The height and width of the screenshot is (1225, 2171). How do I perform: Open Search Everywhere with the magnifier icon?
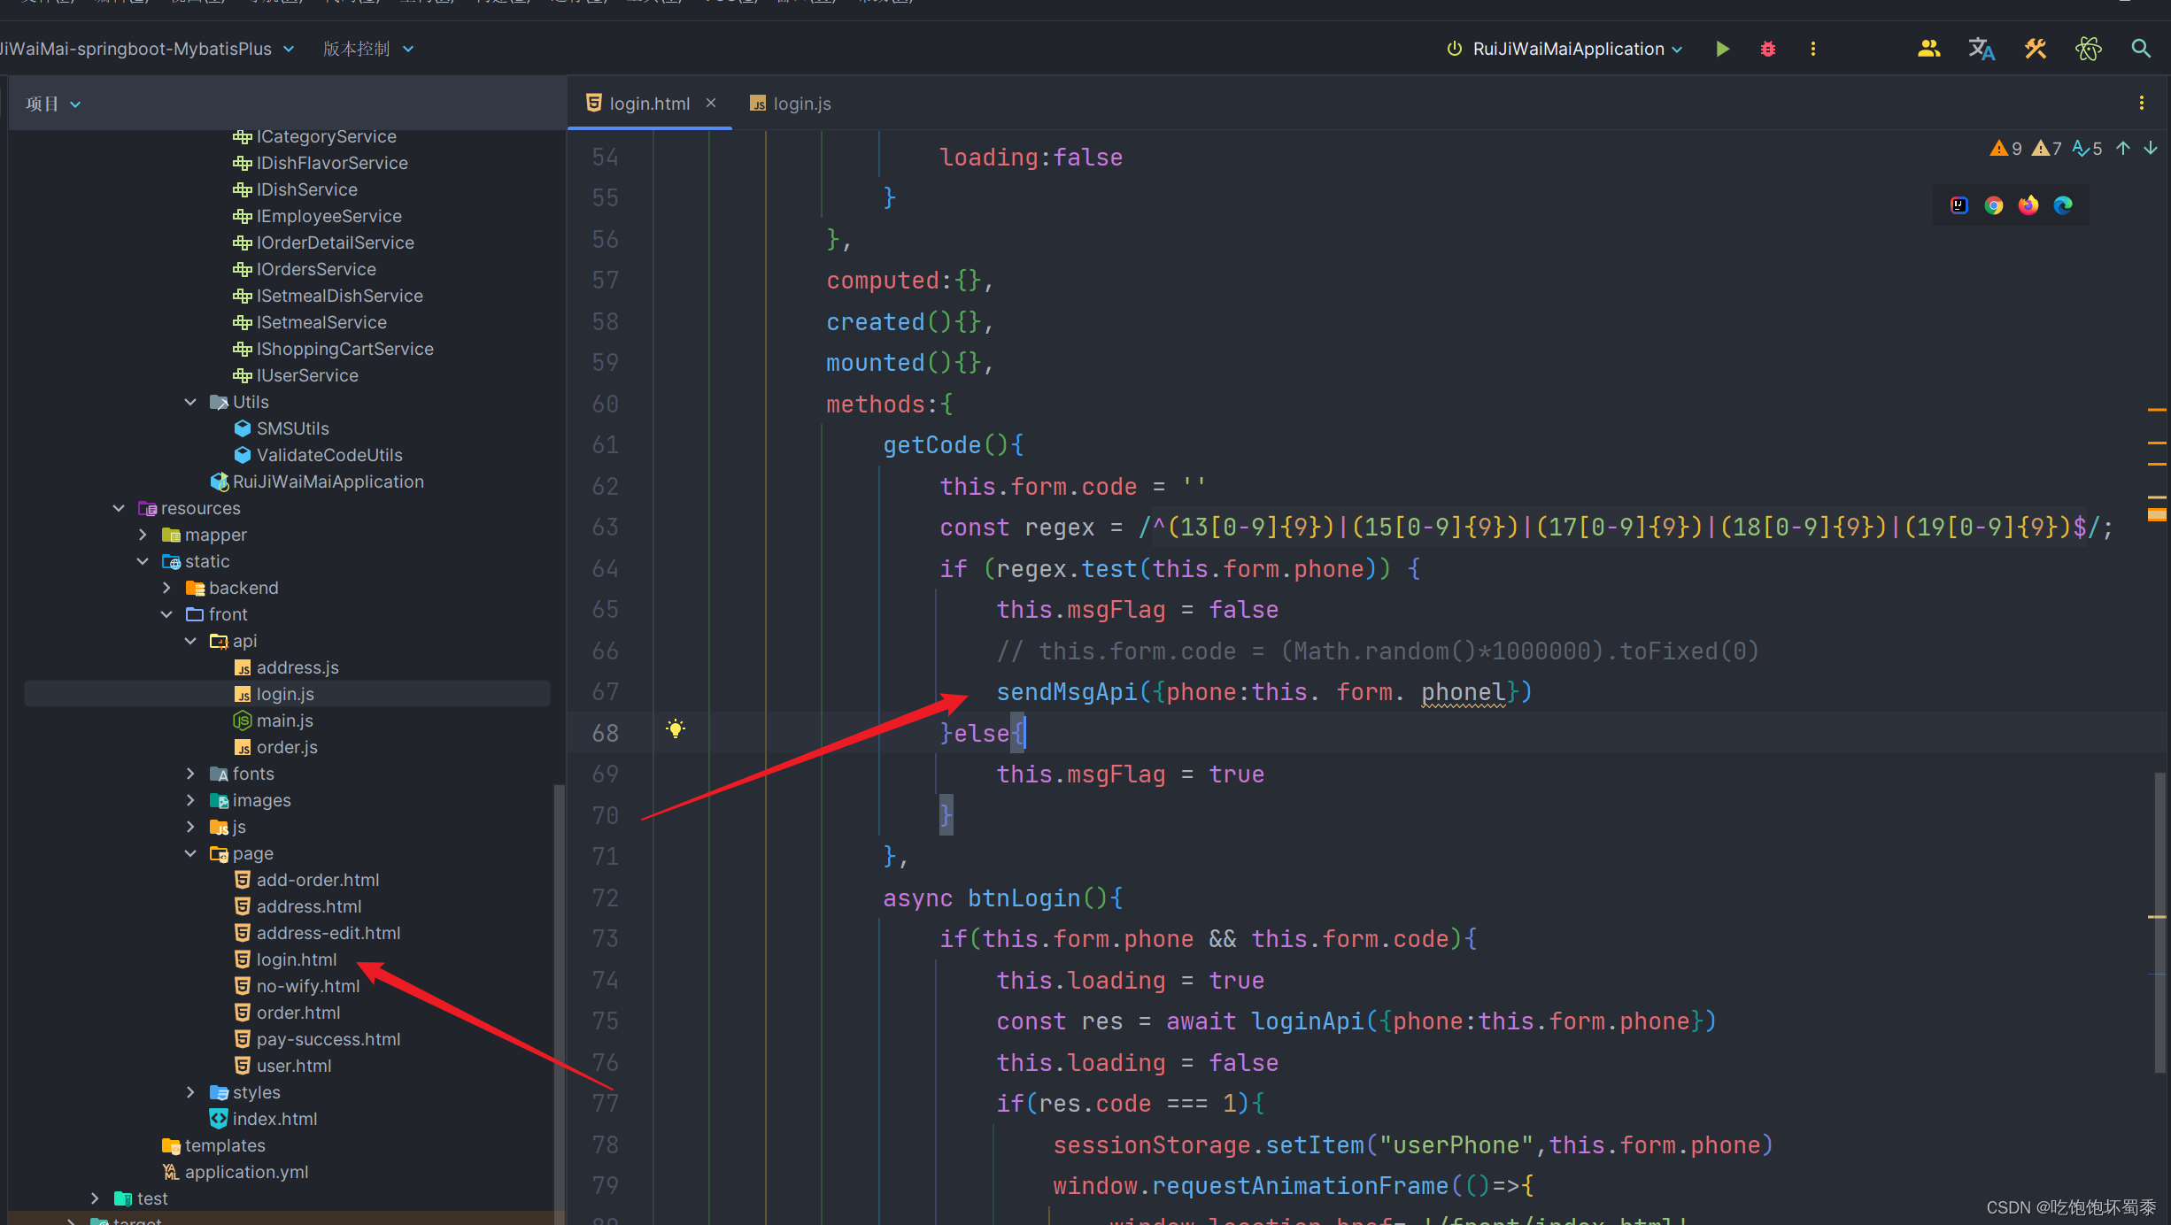click(x=2141, y=49)
